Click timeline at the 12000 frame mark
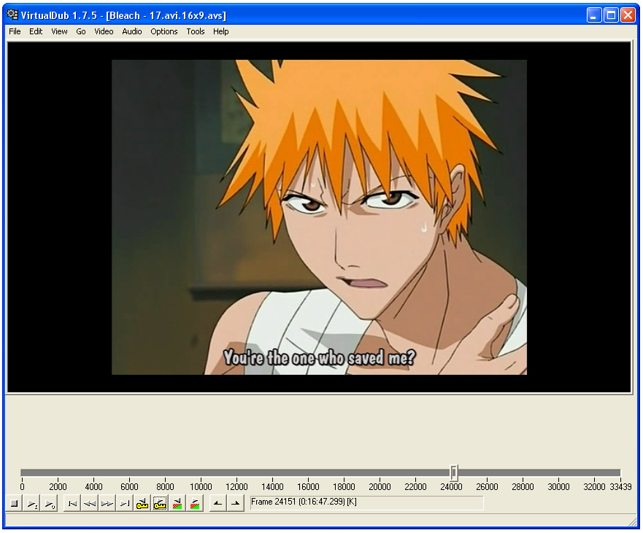This screenshot has width=643, height=533. coord(236,473)
